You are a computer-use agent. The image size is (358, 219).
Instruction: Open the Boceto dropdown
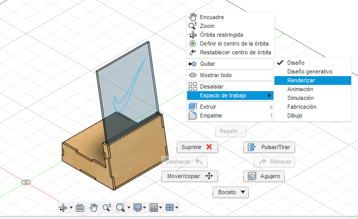tap(231, 192)
